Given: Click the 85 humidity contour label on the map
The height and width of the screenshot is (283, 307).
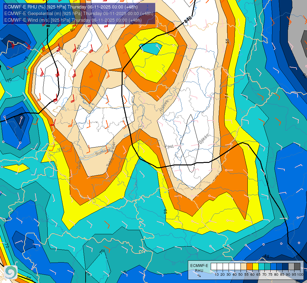Looking at the screenshot, I should coord(267,256).
